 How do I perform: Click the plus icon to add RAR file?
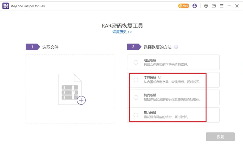click(x=81, y=100)
